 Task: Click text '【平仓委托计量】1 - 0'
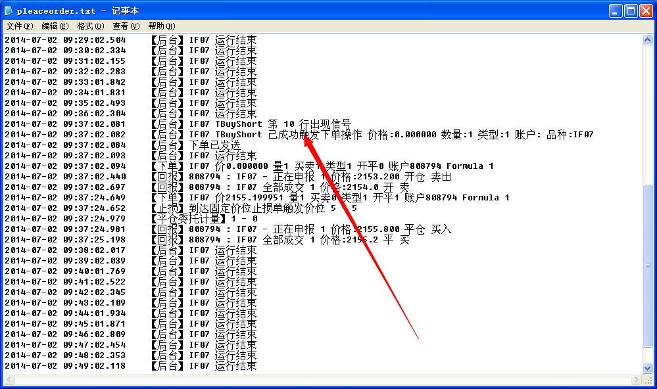(204, 219)
